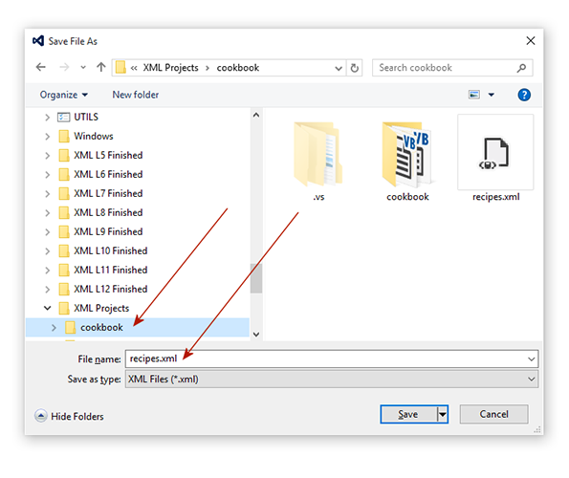Close the Save File As dialog

point(531,40)
